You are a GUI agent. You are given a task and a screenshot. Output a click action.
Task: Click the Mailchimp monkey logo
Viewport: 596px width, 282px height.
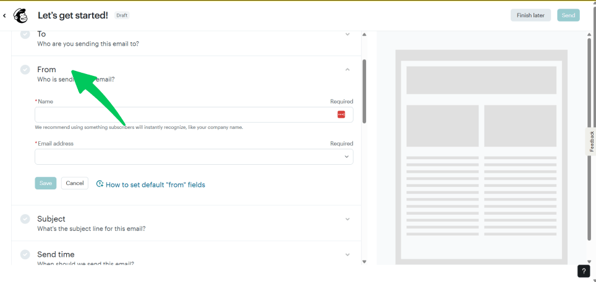pos(20,15)
